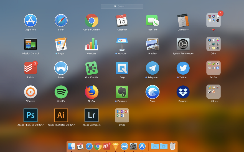
Task: Open Finder from the Dock
Action: click(x=72, y=146)
